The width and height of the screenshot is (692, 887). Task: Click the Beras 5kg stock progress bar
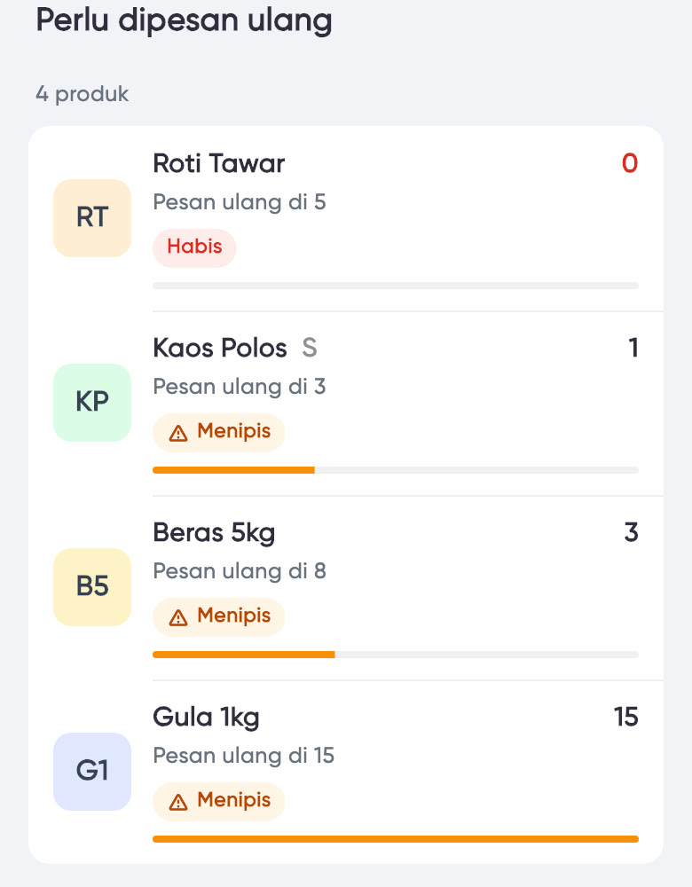(x=396, y=655)
